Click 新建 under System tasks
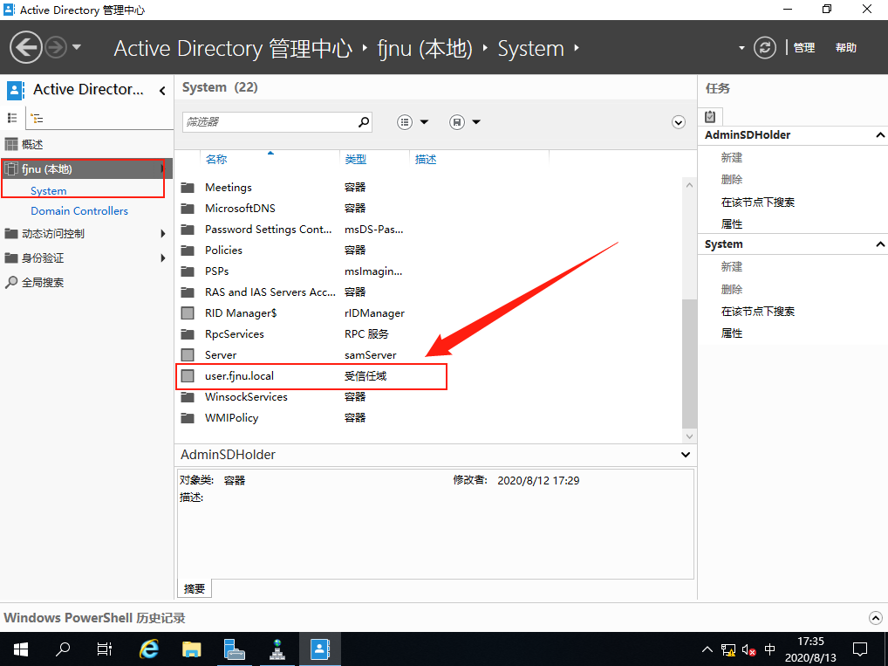Image resolution: width=888 pixels, height=666 pixels. pos(731,267)
